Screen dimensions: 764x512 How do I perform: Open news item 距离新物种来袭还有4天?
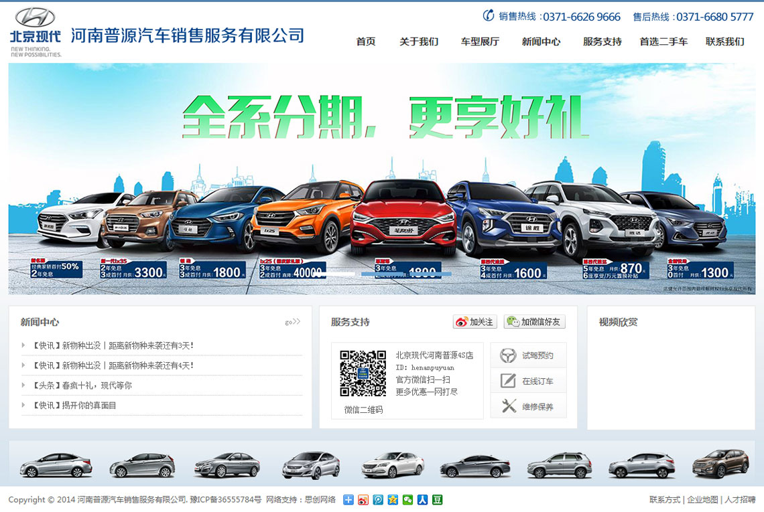tap(113, 365)
